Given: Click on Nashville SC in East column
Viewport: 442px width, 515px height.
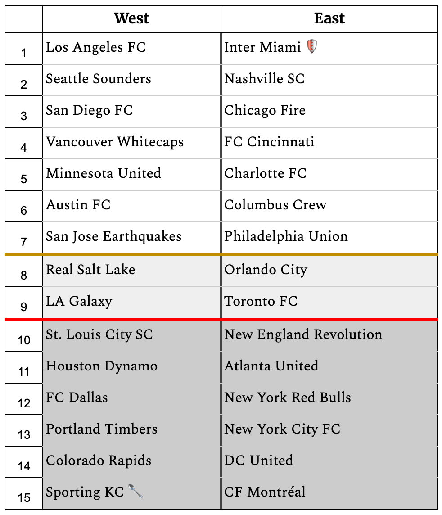Looking at the screenshot, I should [x=264, y=79].
